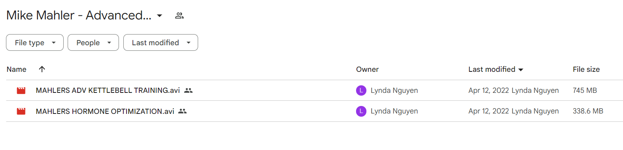Click shared icon next to HORMONE OPTIMIZATION.avi
The image size is (623, 150).
pos(183,111)
